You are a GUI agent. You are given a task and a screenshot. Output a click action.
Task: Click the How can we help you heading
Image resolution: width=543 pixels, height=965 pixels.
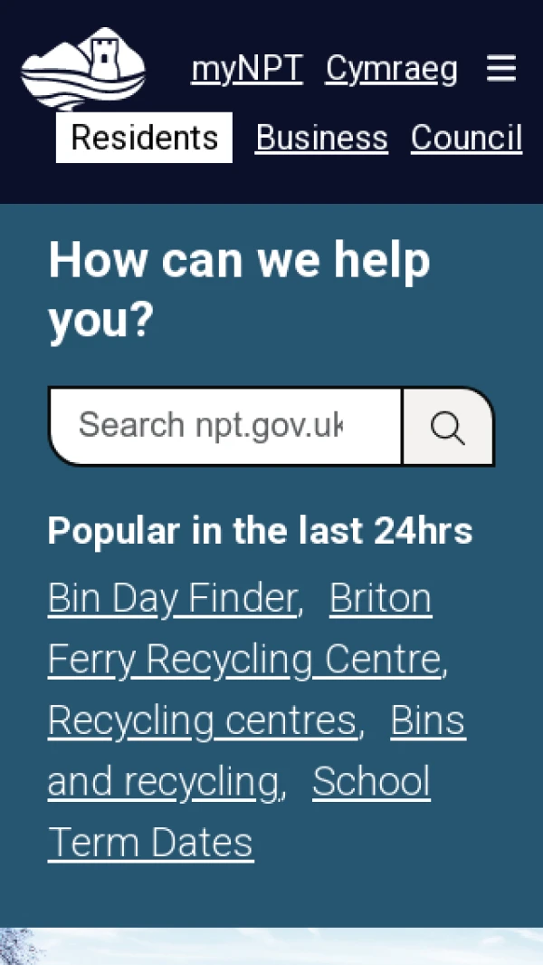click(239, 291)
